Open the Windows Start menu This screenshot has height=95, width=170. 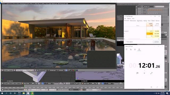(2, 93)
